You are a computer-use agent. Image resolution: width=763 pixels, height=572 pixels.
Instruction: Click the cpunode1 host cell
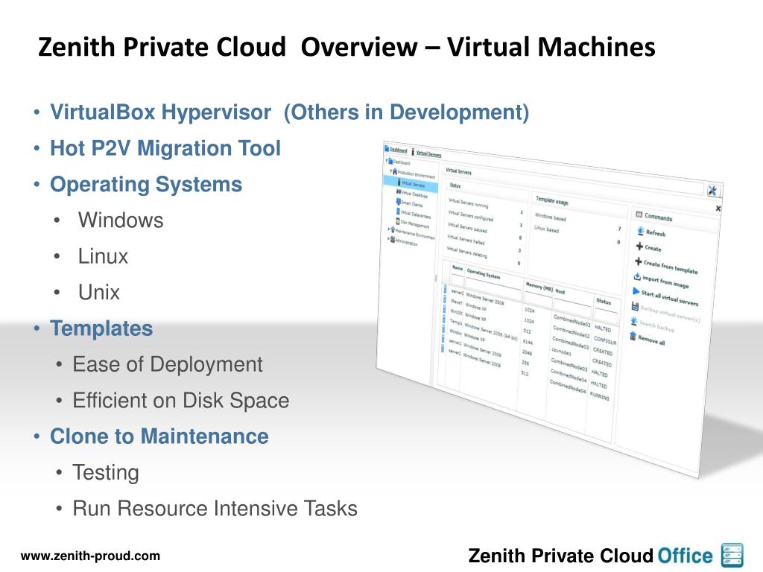click(561, 352)
